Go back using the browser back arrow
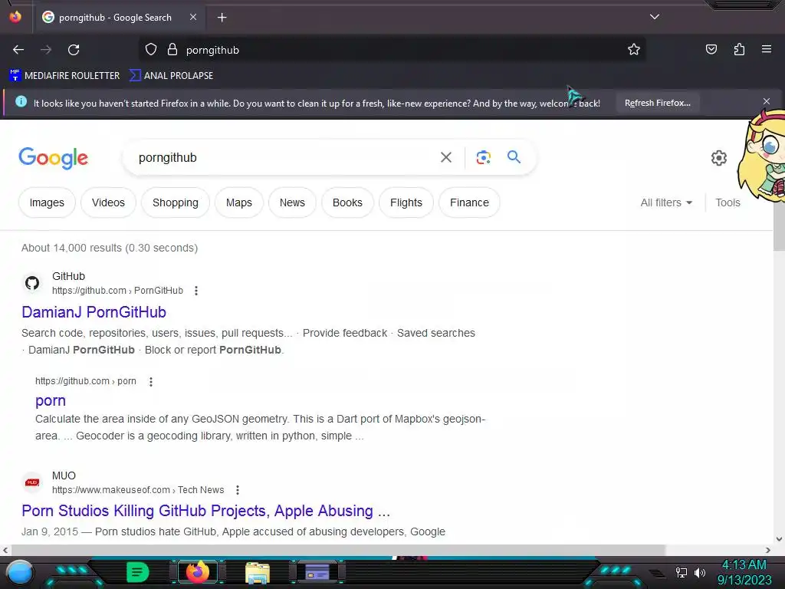 point(18,50)
